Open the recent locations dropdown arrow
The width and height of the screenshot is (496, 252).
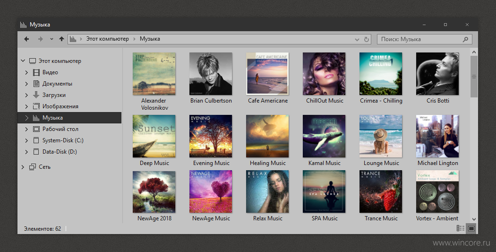point(51,39)
